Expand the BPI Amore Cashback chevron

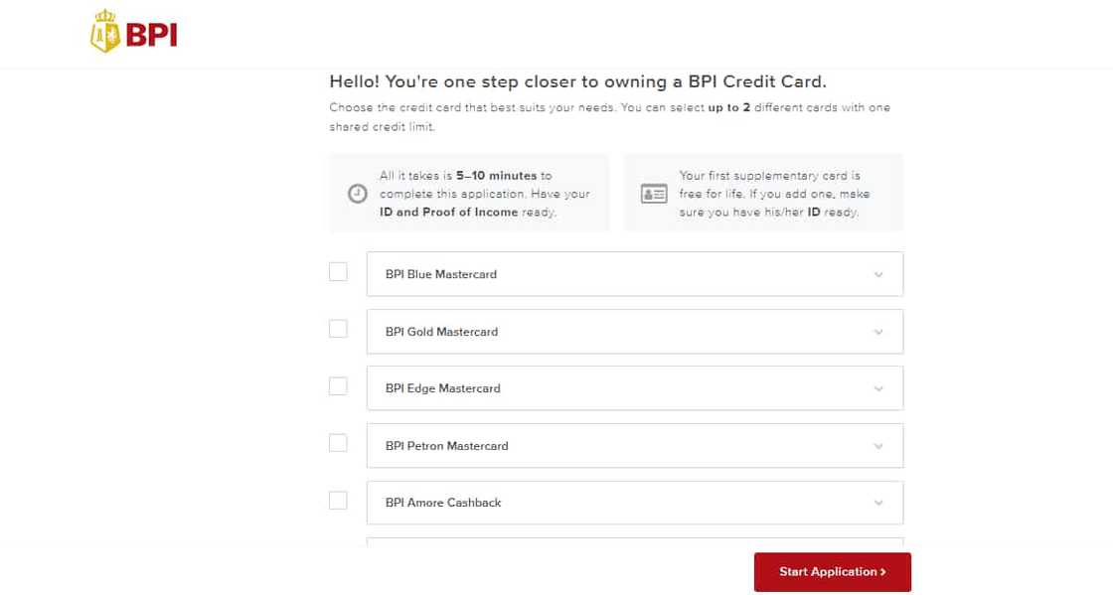point(878,504)
